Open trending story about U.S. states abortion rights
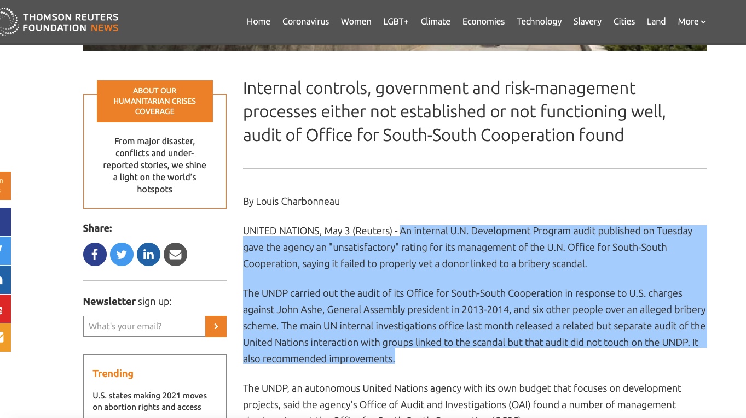Image resolution: width=746 pixels, height=418 pixels. point(149,401)
